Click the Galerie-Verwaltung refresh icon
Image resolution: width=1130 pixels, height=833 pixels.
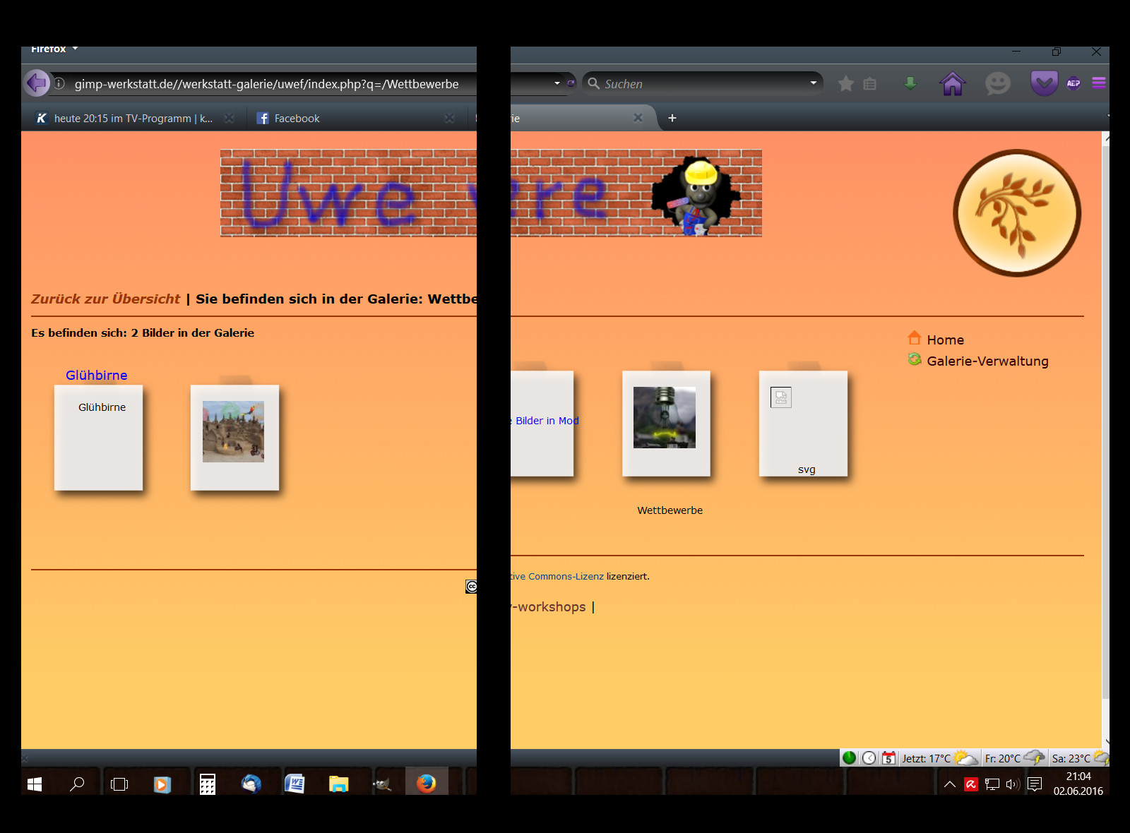tap(915, 359)
